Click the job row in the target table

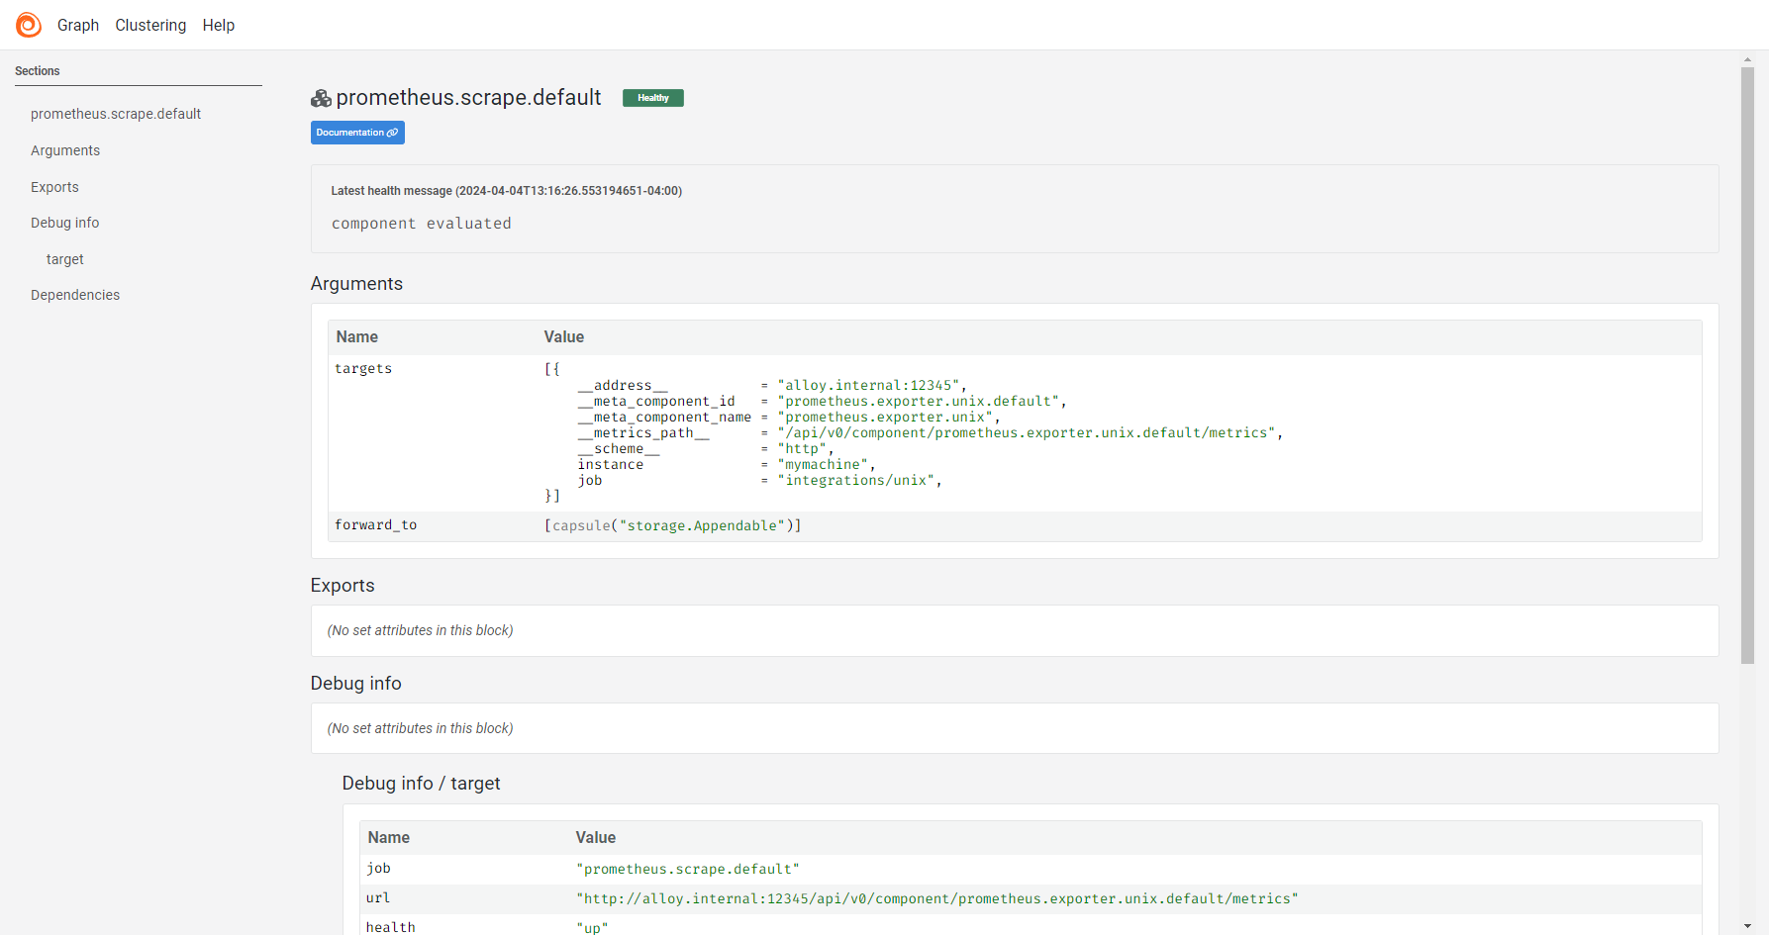pyautogui.click(x=688, y=868)
